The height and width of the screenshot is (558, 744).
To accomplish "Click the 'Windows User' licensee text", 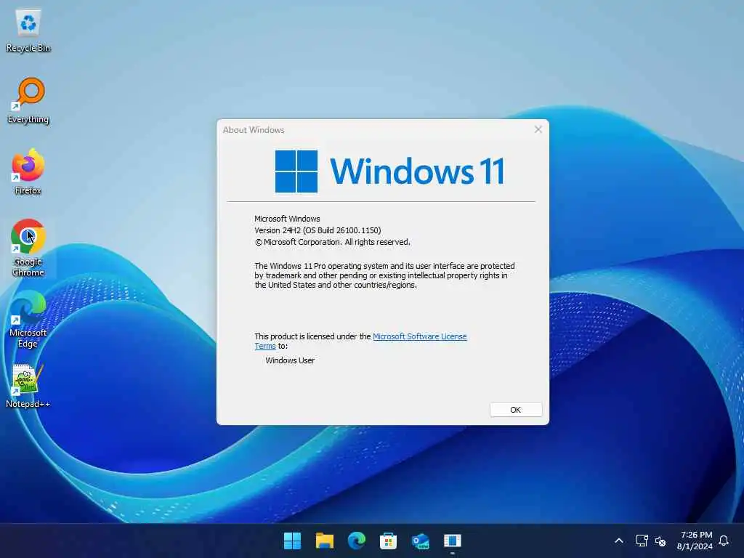I will coord(290,360).
